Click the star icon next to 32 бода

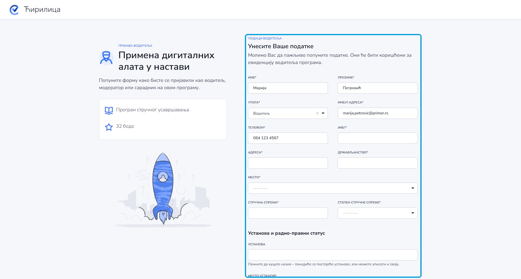click(x=109, y=127)
